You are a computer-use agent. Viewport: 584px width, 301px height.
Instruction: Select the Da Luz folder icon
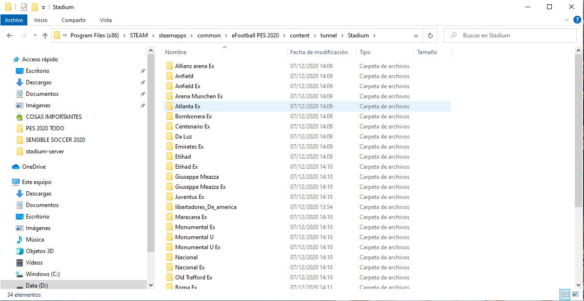[x=169, y=137]
